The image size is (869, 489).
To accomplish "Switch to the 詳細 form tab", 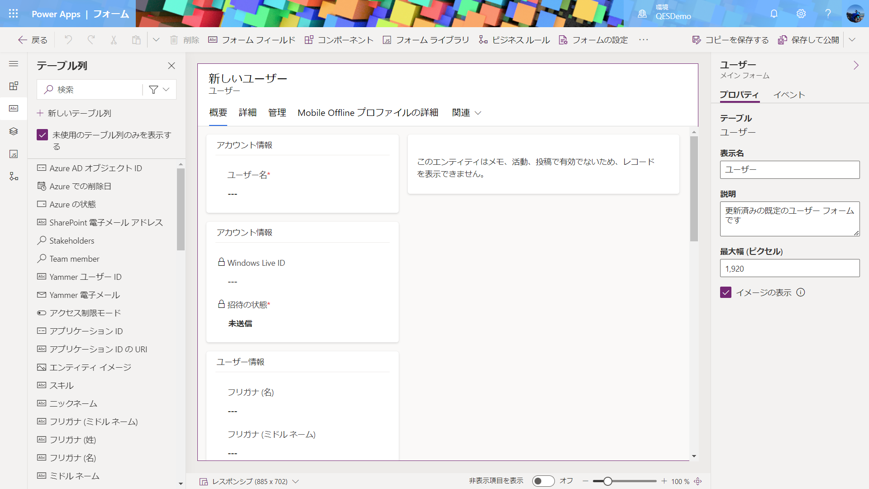I will [248, 113].
